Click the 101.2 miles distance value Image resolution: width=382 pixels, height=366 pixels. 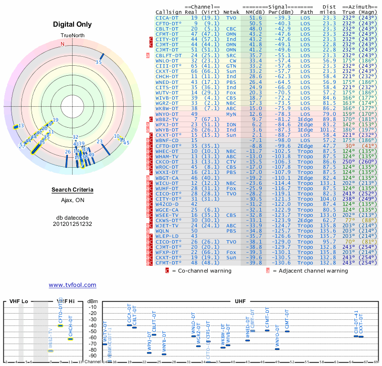pos(328,130)
